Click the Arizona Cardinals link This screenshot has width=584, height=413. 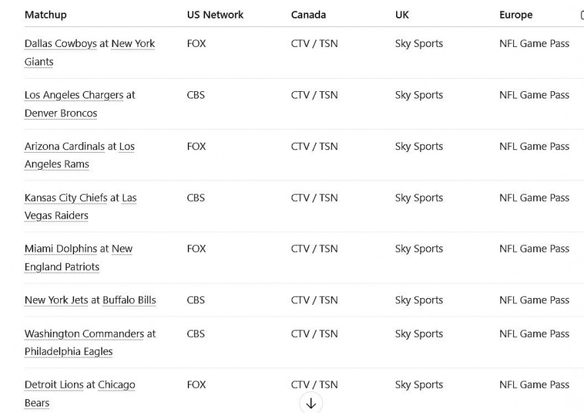tap(65, 146)
